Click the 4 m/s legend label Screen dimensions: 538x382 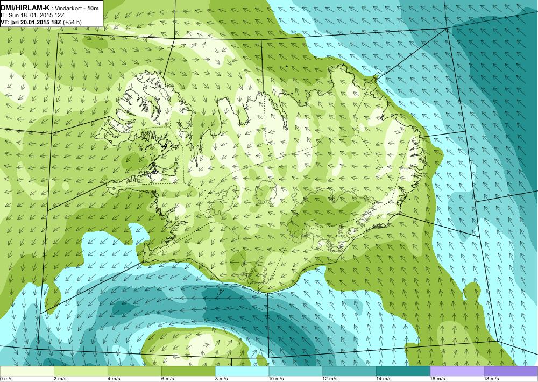pos(114,379)
